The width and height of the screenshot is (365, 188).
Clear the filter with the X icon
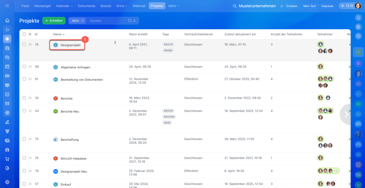point(134,21)
